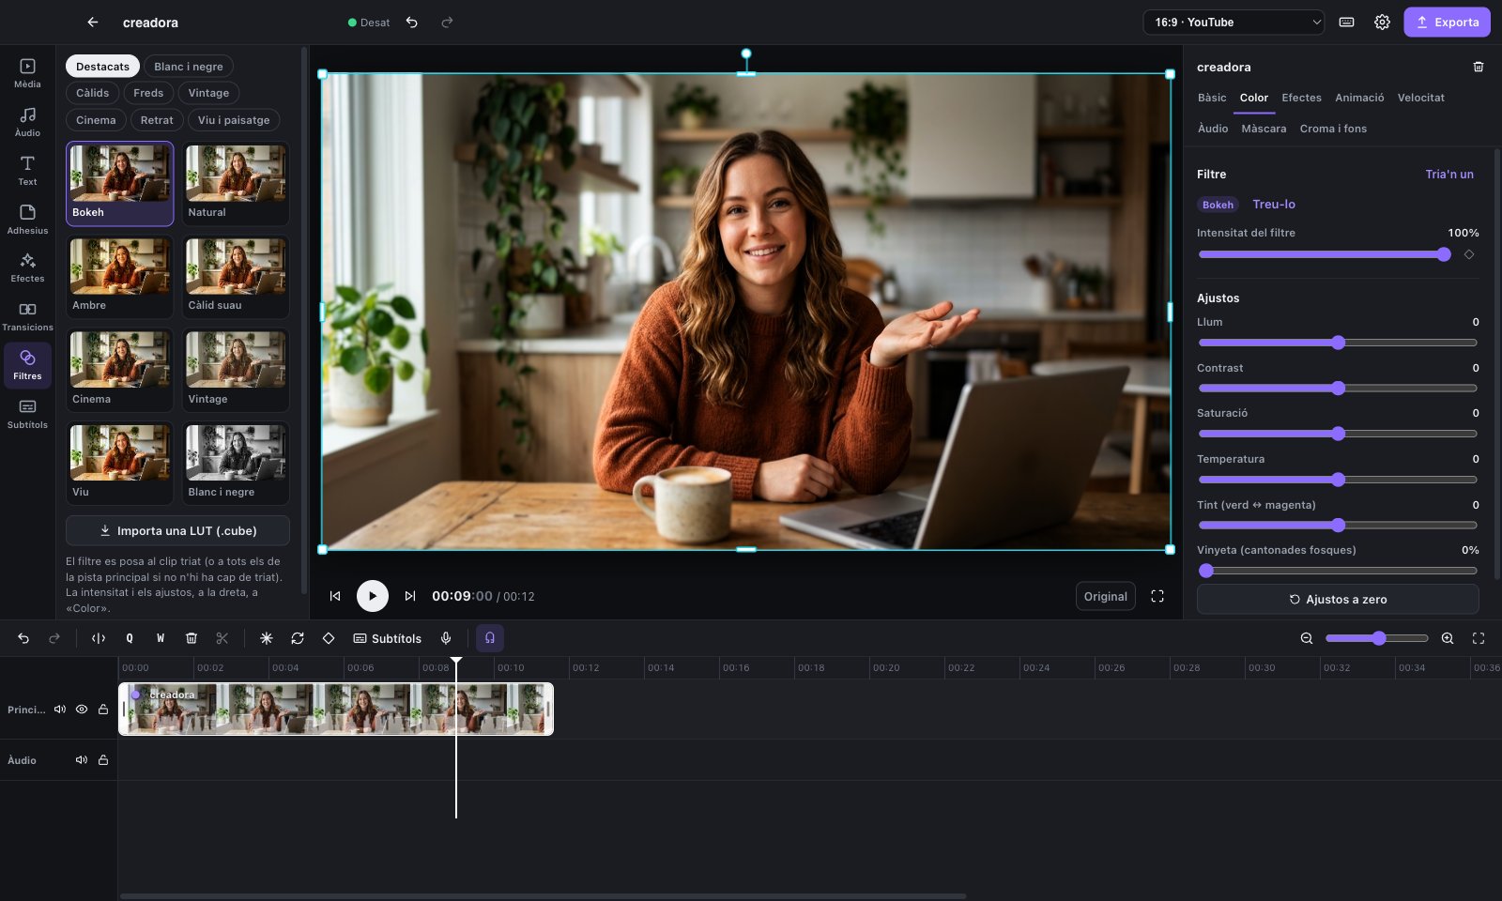Image resolution: width=1502 pixels, height=901 pixels.
Task: Select the Ambre filter thumbnail
Action: click(x=120, y=277)
